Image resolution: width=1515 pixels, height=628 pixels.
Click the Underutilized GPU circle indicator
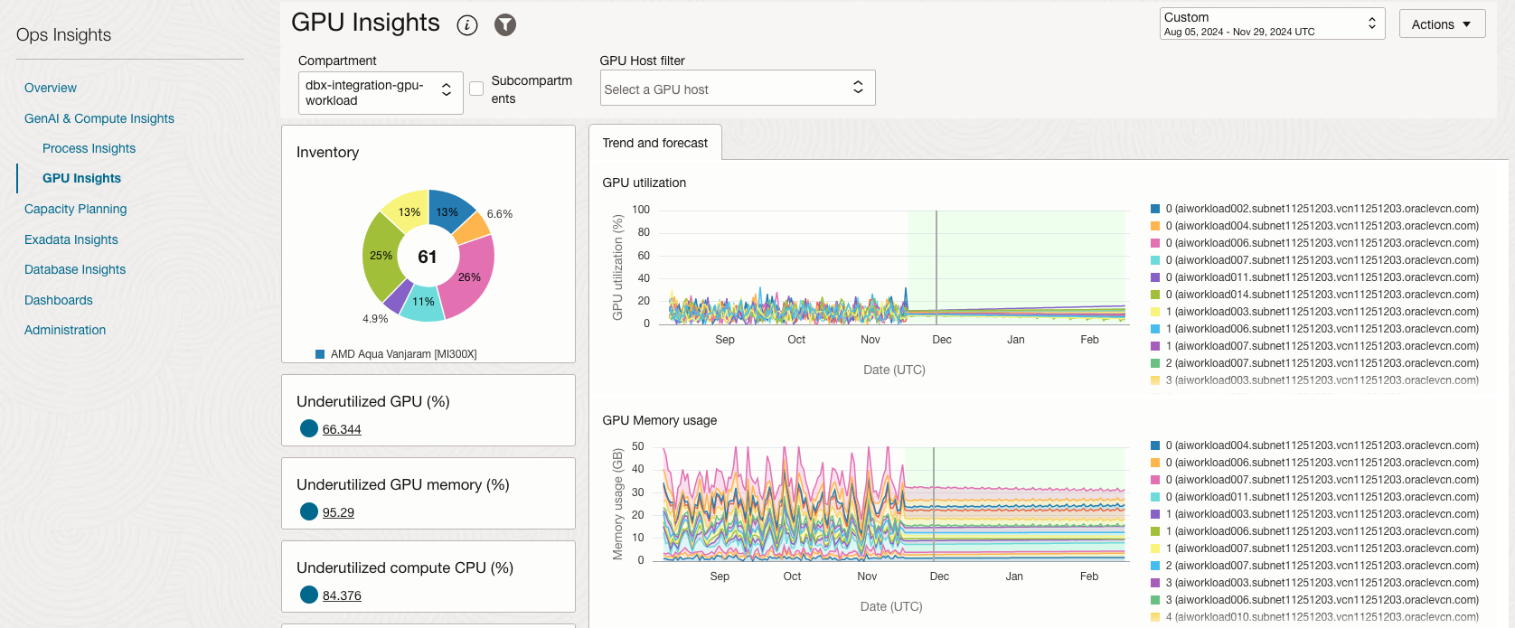pos(309,429)
